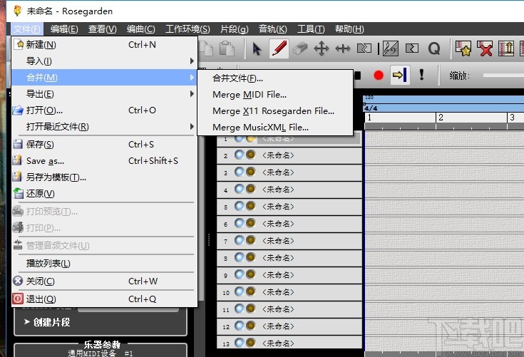Choose 合并文件(F)... from submenu

275,78
